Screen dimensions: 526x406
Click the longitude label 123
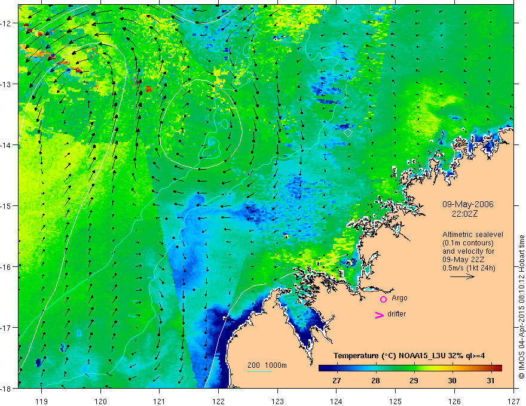pos(277,401)
